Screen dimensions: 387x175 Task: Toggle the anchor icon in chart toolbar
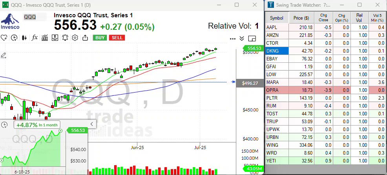coord(55,38)
